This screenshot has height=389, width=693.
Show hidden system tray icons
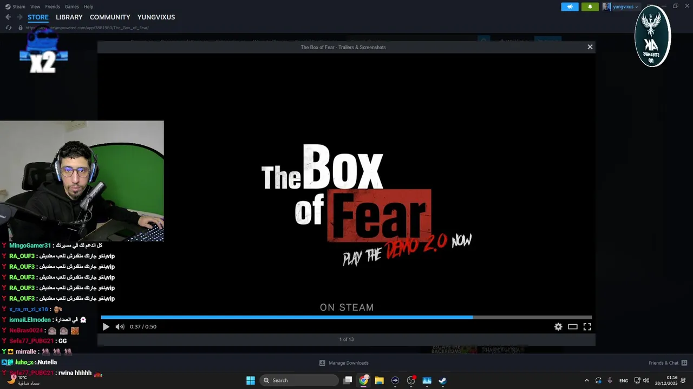(x=586, y=380)
